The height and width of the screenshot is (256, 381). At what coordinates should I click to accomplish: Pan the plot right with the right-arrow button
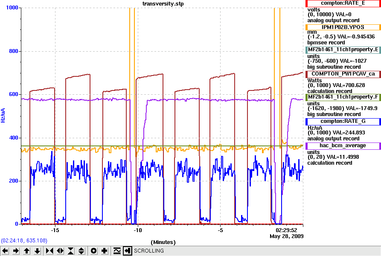16,250
